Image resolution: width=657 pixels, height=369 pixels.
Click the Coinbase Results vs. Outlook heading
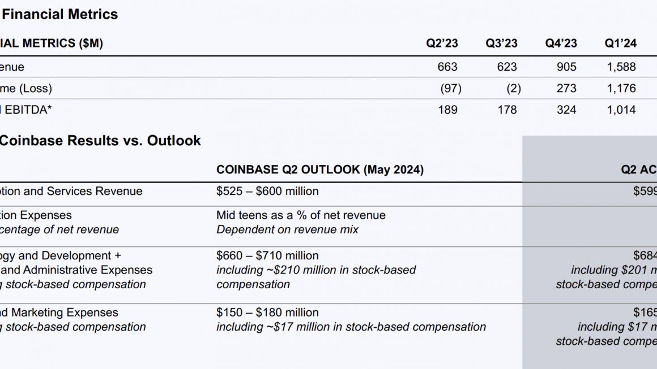(x=100, y=141)
